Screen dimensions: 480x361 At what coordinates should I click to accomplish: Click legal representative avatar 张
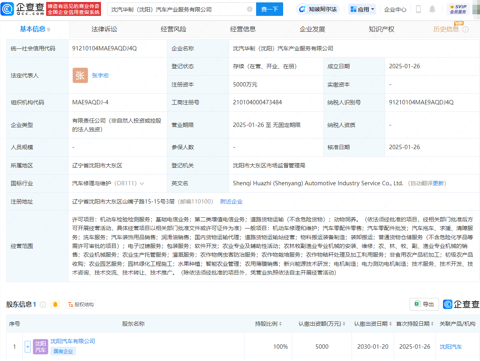[x=80, y=75]
